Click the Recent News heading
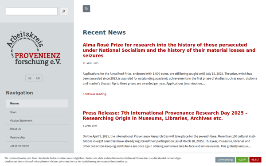Image resolution: width=266 pixels, height=166 pixels. pos(104,32)
